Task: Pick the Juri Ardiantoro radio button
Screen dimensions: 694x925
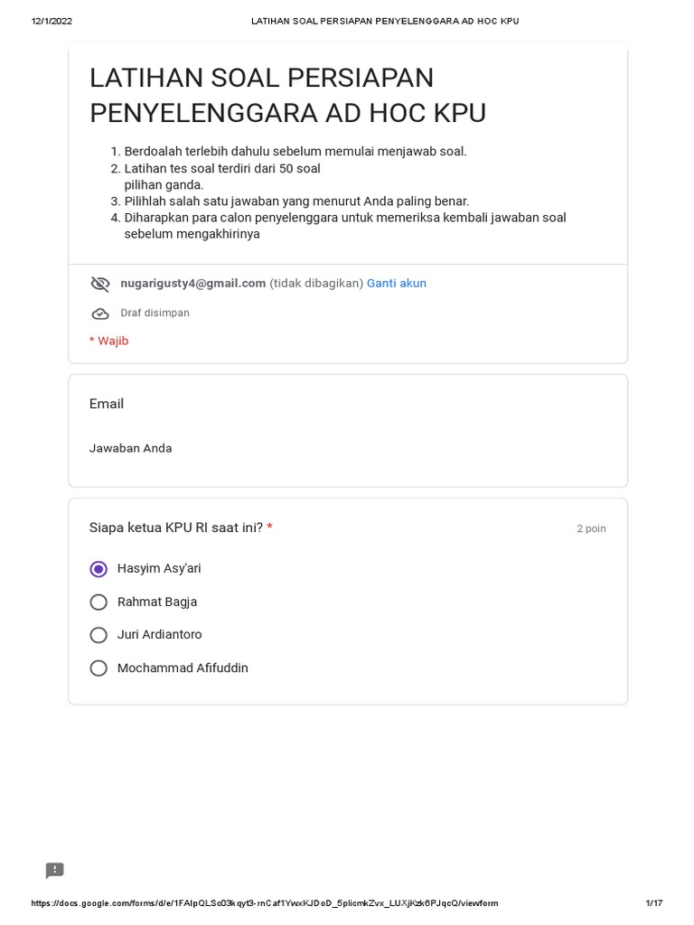Action: point(98,635)
